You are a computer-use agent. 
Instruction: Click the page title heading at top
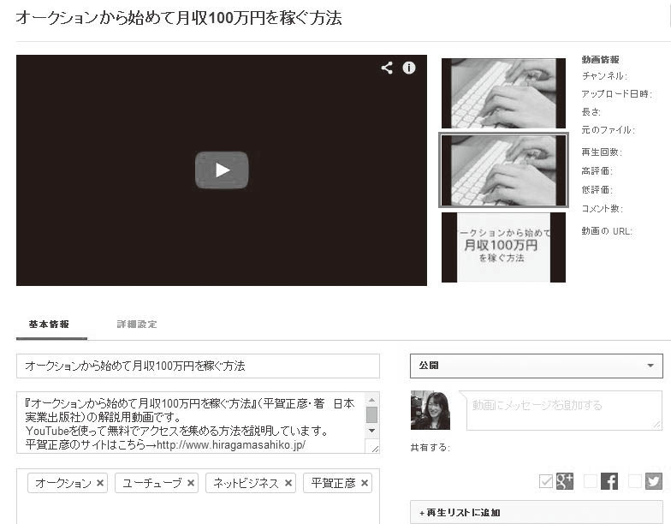pos(179,18)
